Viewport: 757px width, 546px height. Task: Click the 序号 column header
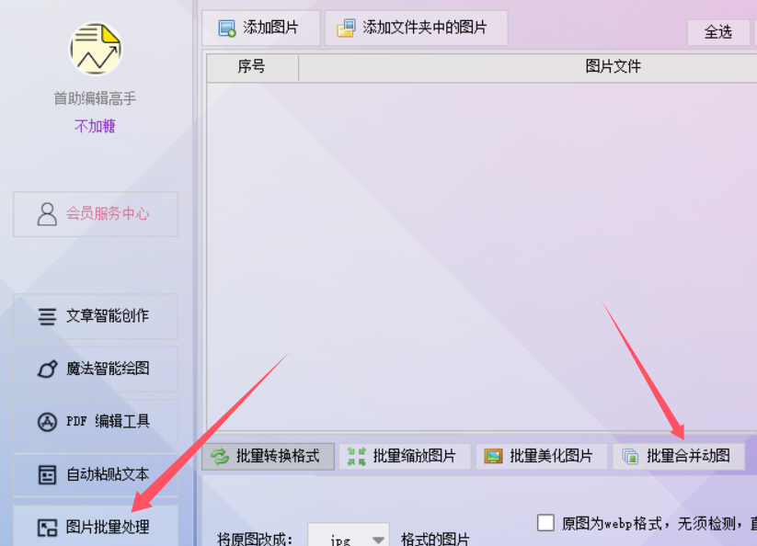coord(252,67)
